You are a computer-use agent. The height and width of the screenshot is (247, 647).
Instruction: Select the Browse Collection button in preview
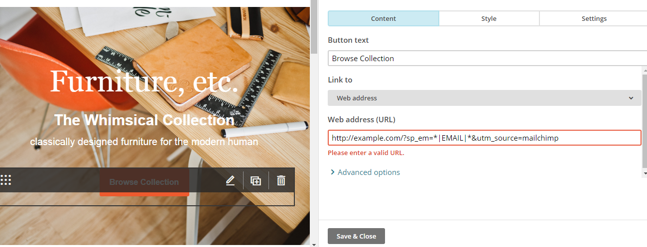click(144, 182)
